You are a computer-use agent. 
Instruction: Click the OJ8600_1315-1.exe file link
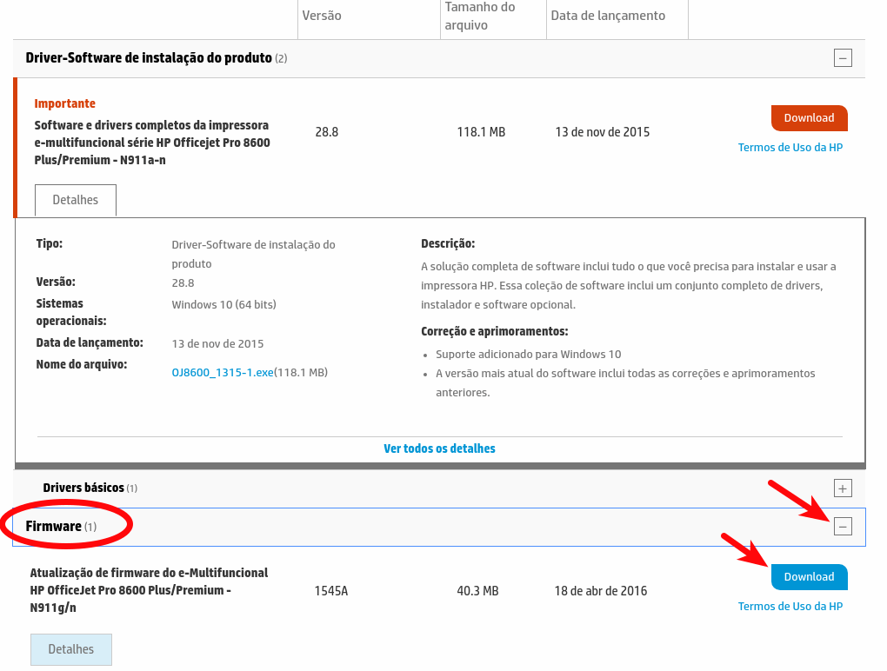click(223, 373)
